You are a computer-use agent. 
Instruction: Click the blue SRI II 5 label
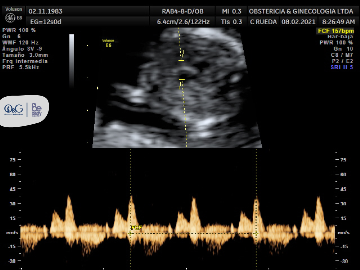(342, 67)
